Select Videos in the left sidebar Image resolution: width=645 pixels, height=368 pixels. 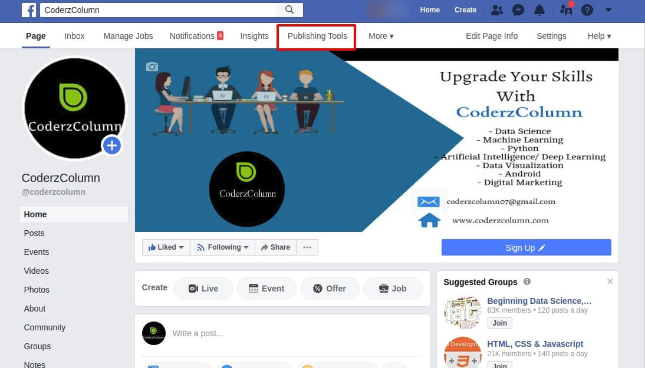click(36, 271)
